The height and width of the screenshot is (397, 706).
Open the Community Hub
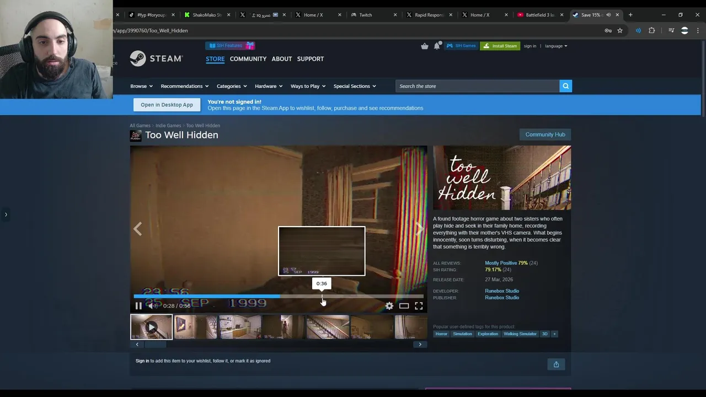tap(545, 135)
